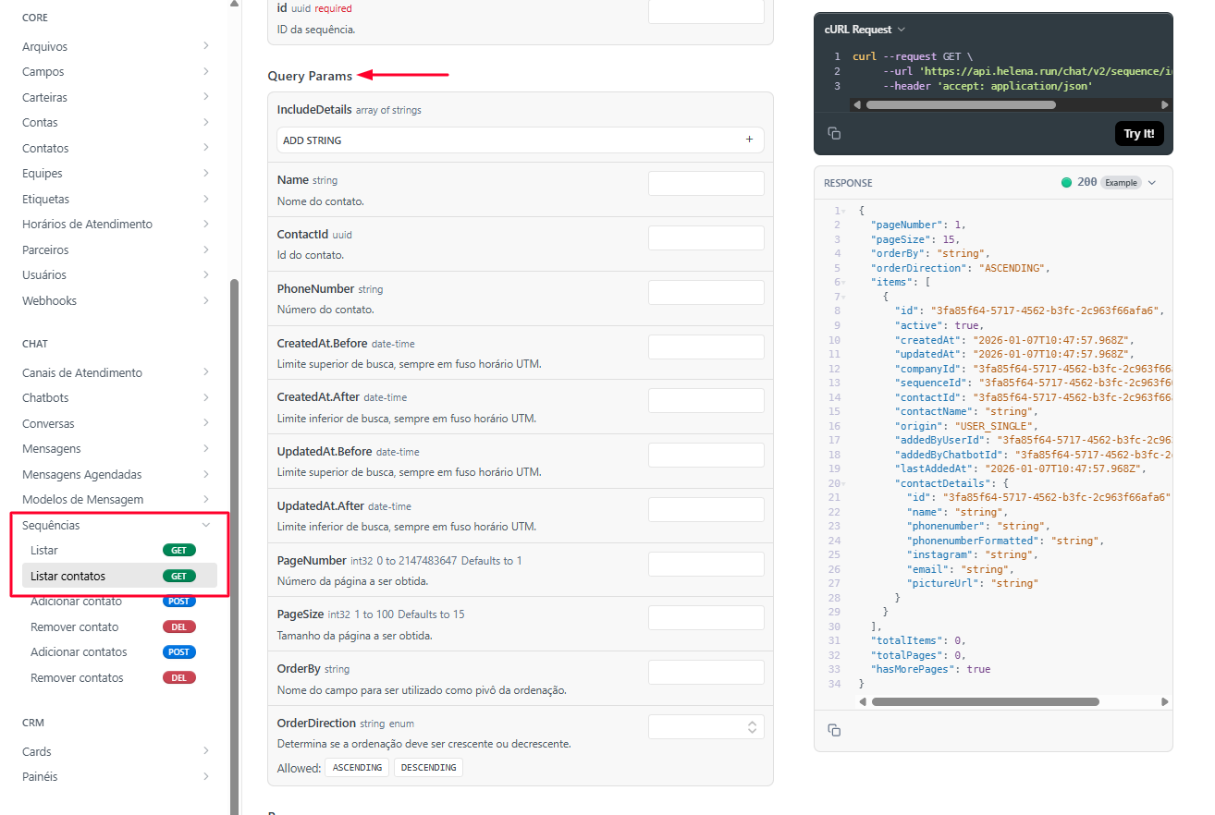Open the OrderDirection enum dropdown
1215x815 pixels.
tap(706, 727)
